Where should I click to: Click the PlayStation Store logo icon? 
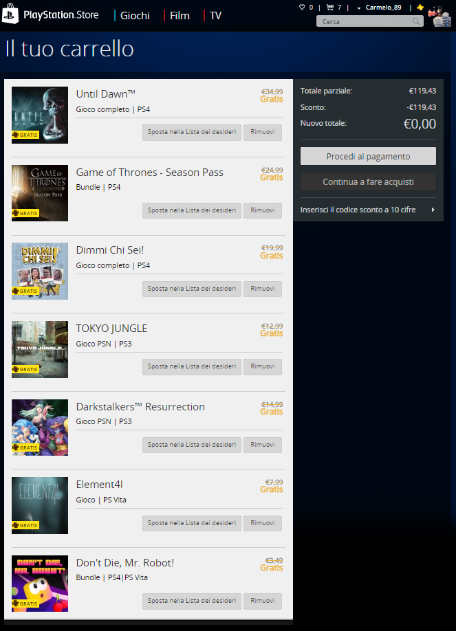10,14
